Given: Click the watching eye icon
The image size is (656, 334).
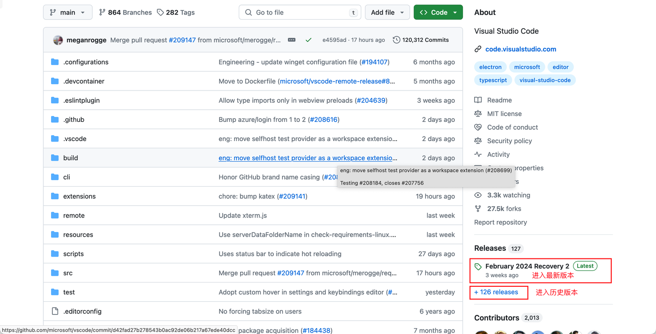Looking at the screenshot, I should tap(478, 195).
